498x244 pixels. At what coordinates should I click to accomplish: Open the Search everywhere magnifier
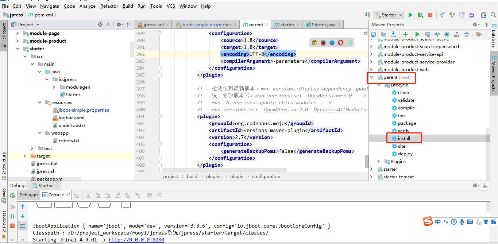coord(493,15)
